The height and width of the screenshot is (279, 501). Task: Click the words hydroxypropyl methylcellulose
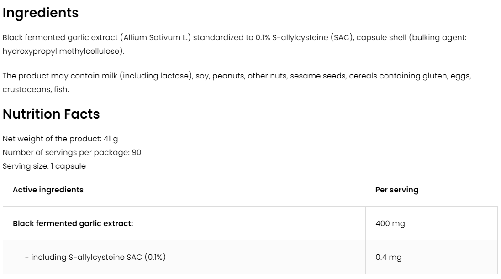click(x=62, y=51)
